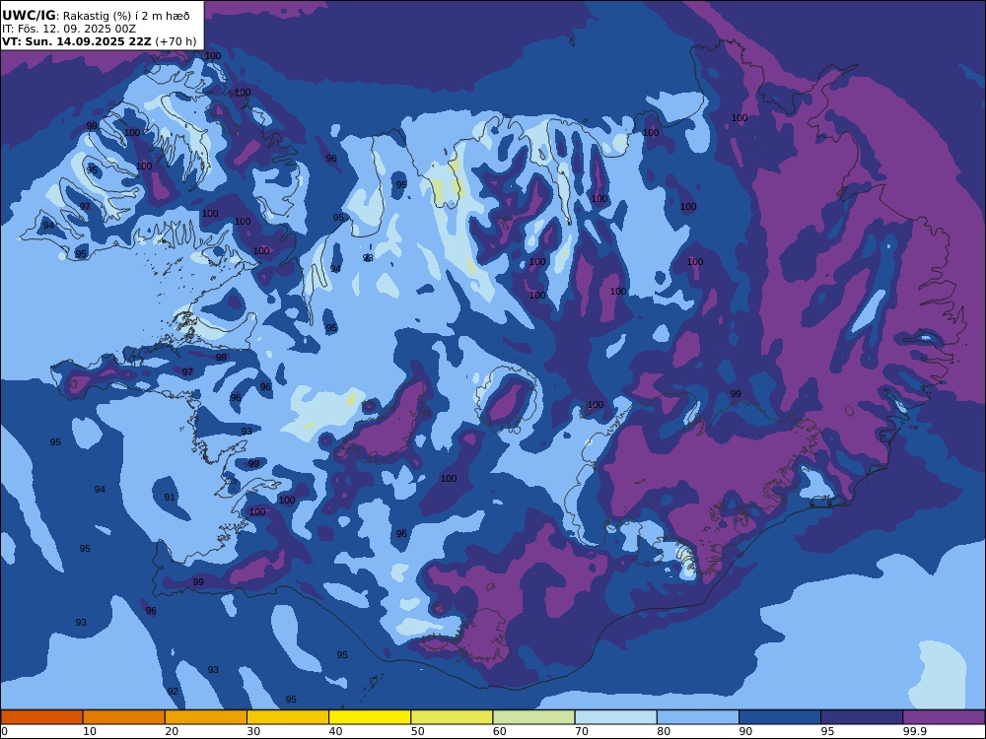Click the 70–80 pale blue legend swatch

615,717
